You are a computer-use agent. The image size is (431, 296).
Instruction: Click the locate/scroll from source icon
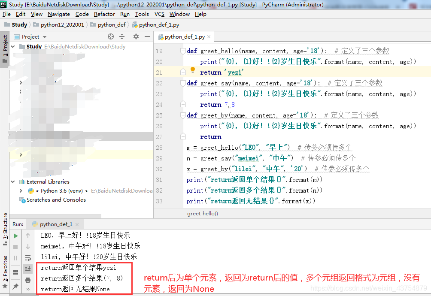click(x=111, y=36)
